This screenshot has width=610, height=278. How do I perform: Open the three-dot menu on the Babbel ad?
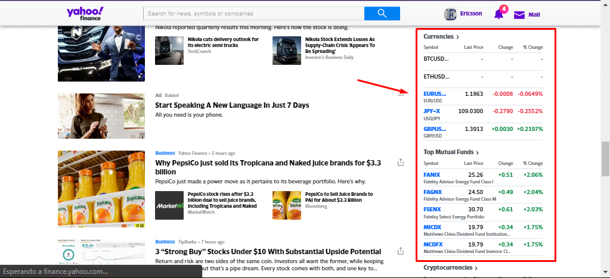[401, 95]
